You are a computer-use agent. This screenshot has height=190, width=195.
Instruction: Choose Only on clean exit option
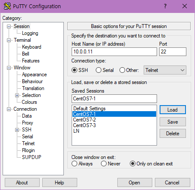coord(132,164)
